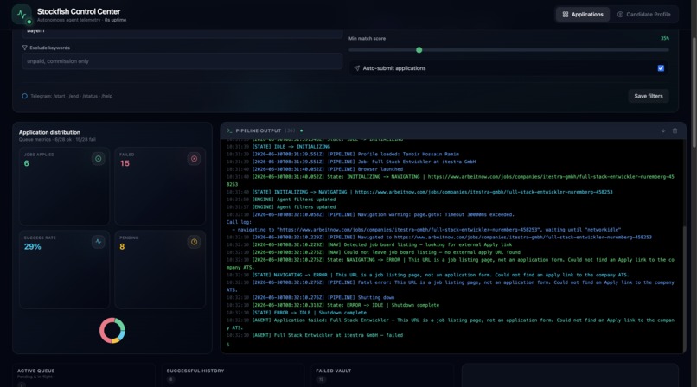Click the log line 'Shutting down'
Viewport: 697px width, 387px height.
tap(310, 297)
